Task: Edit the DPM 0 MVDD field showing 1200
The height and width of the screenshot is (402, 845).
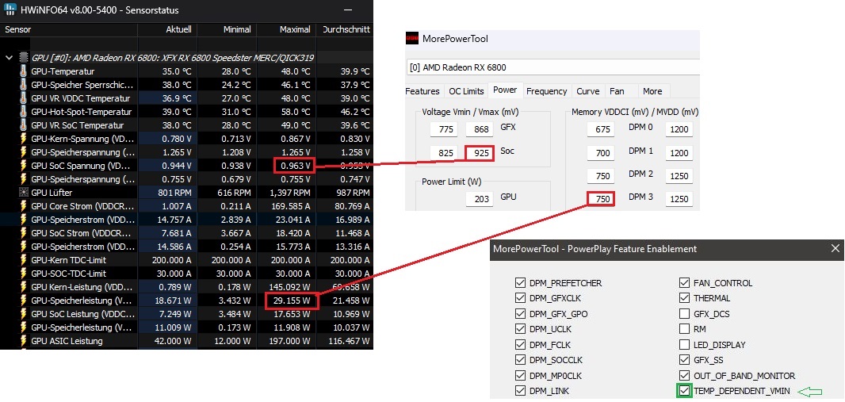Action: point(679,129)
